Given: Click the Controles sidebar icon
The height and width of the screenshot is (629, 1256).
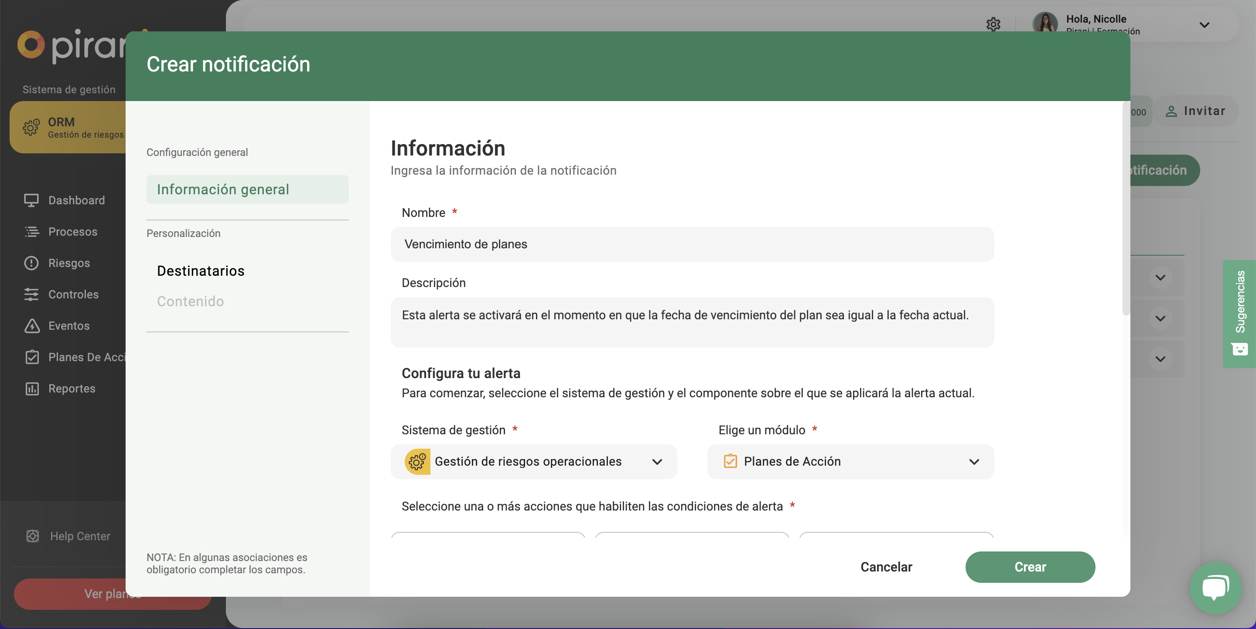Looking at the screenshot, I should (x=31, y=294).
